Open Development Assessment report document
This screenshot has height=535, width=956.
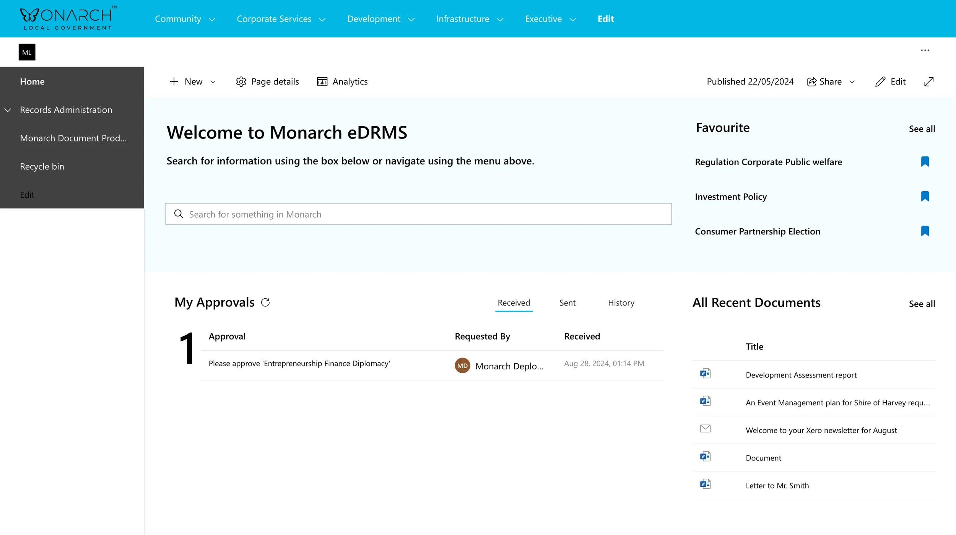[801, 375]
